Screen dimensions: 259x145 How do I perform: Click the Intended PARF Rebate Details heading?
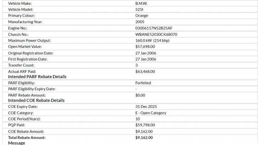tap(37, 77)
